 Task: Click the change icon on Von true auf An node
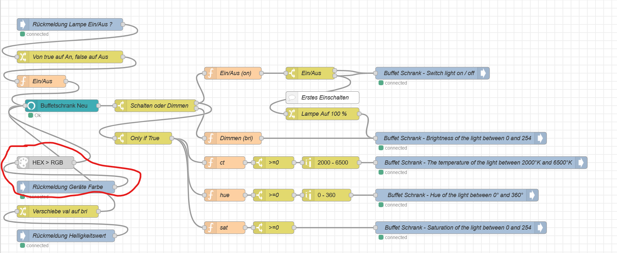click(22, 57)
